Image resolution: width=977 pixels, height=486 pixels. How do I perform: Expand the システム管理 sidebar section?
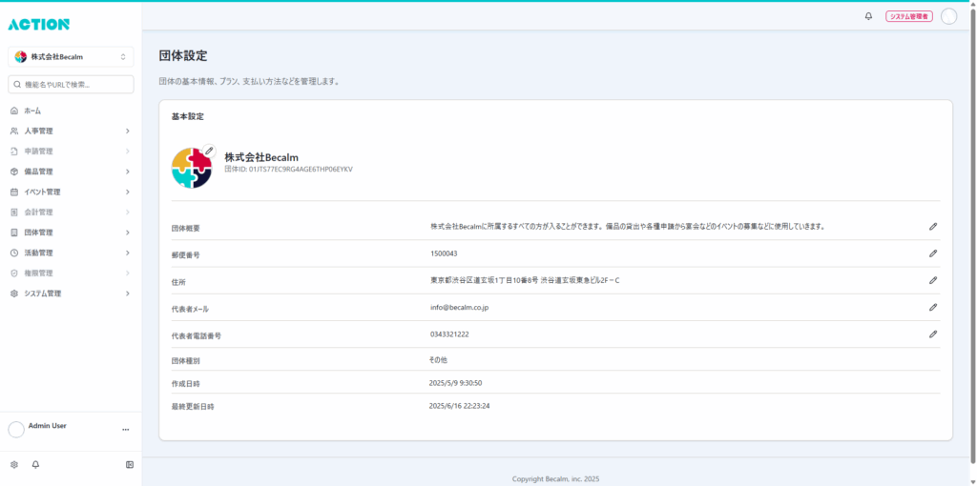(x=71, y=294)
